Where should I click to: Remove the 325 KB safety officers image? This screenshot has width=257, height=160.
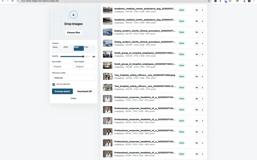202,77
